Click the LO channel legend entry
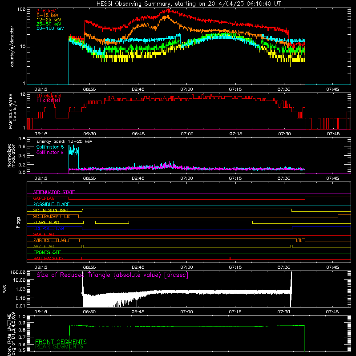Viewport: 356px width, 356px height. pyautogui.click(x=49, y=96)
